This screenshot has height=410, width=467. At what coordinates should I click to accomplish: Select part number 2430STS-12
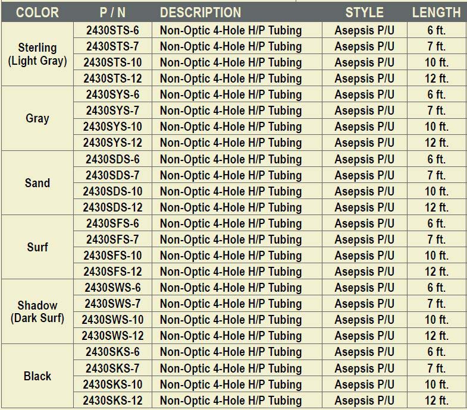pos(112,78)
